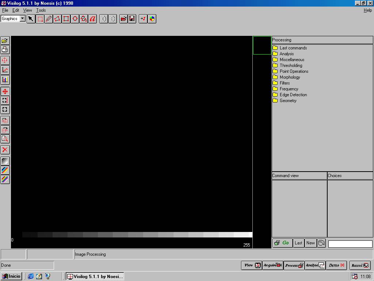Click the frame with red stripe icon
The width and height of the screenshot is (374, 281).
coord(5,100)
